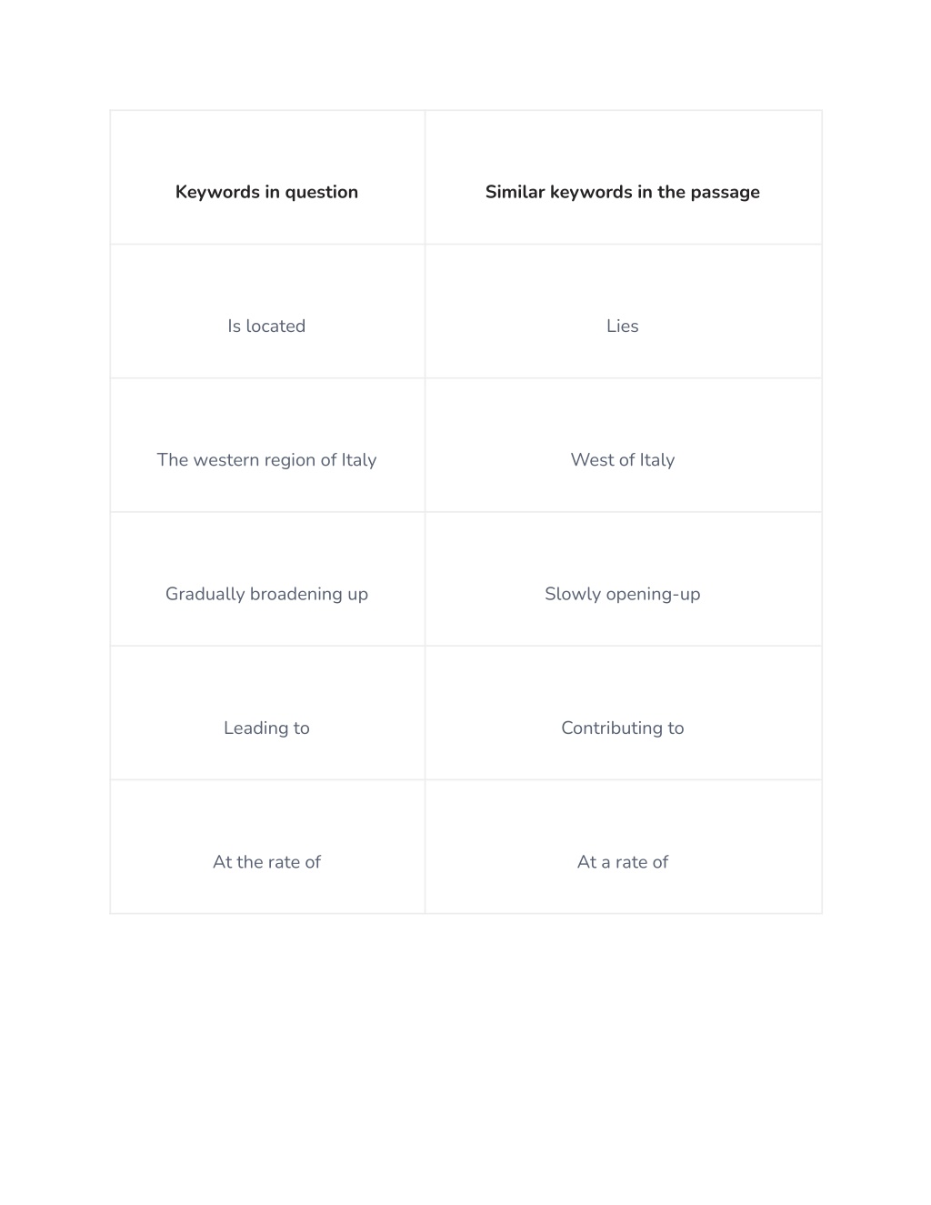Click the word 'West' in right column
This screenshot has height=1205, width=931.
coord(591,460)
